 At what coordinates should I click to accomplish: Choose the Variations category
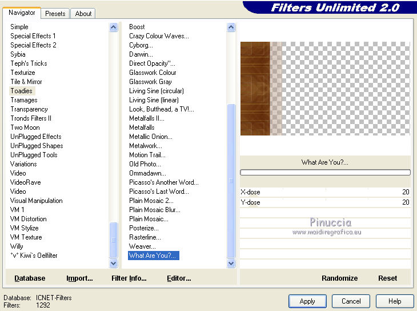(x=23, y=164)
